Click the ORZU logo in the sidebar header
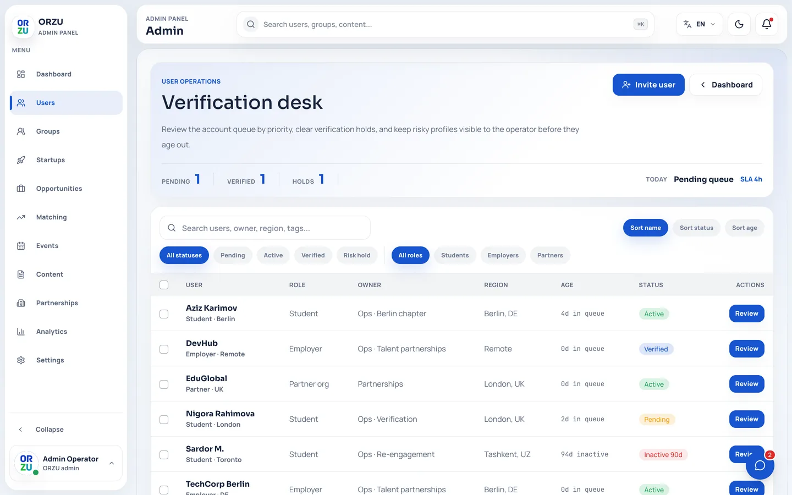This screenshot has height=495, width=792. [23, 27]
